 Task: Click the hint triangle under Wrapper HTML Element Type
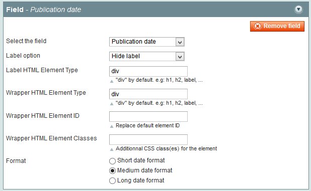112,104
